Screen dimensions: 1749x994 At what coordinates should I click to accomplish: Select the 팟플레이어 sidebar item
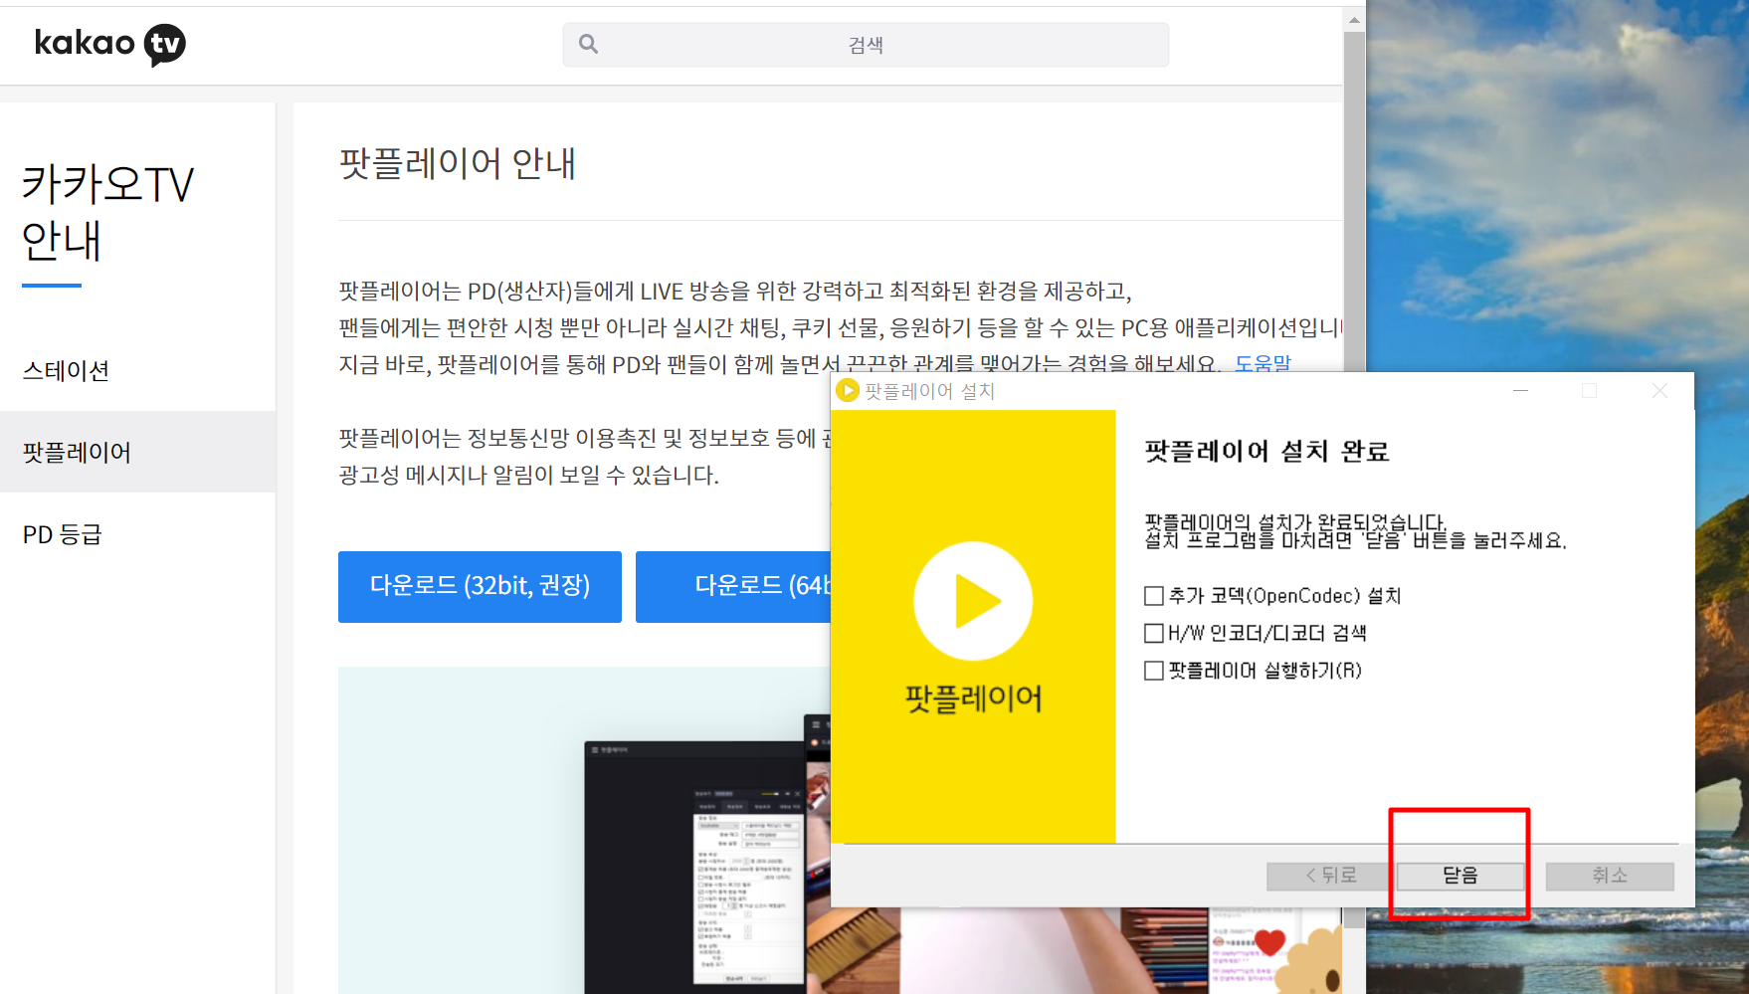pos(137,452)
